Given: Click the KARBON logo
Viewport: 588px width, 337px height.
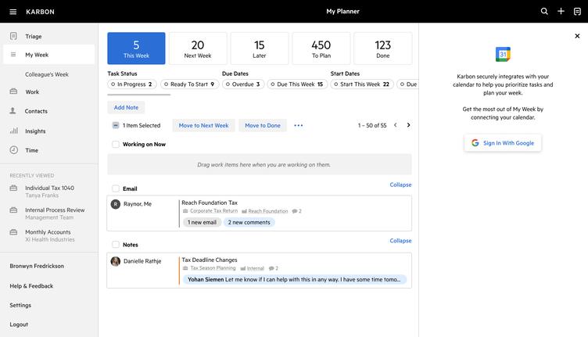Looking at the screenshot, I should 40,12.
